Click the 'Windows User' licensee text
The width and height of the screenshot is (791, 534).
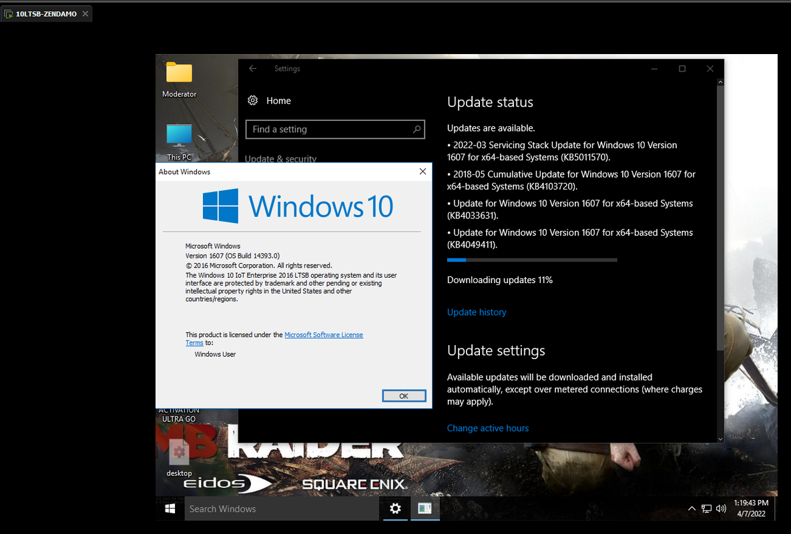point(215,354)
